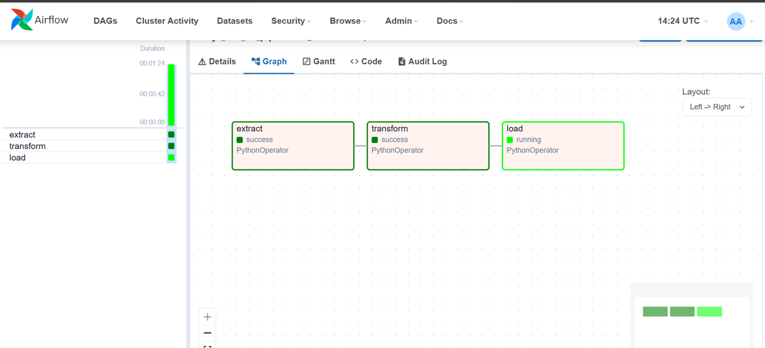Select the extract task node in graph
The width and height of the screenshot is (765, 348).
[293, 146]
